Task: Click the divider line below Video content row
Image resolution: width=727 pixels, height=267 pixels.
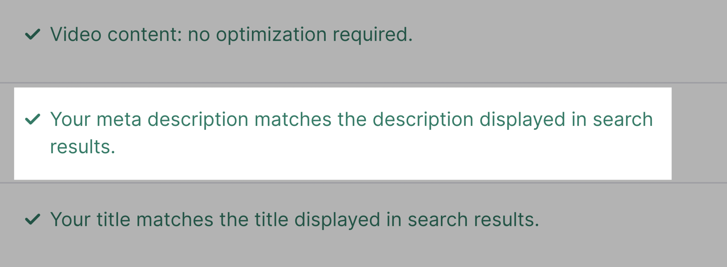Action: 363,83
